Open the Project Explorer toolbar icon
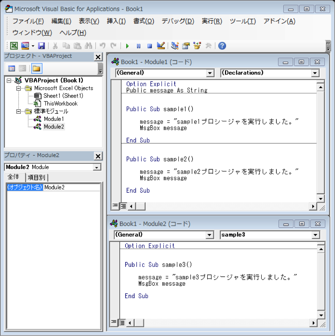Viewport: 335px width, 336px height. [175, 46]
